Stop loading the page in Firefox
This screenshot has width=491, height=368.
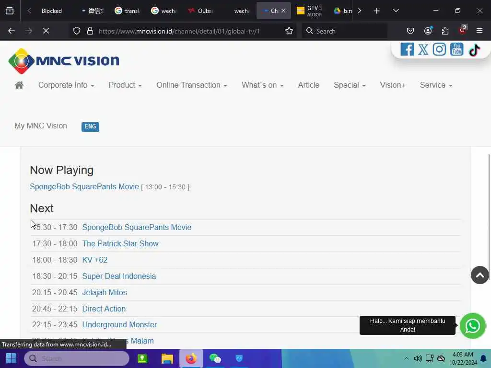(x=46, y=31)
